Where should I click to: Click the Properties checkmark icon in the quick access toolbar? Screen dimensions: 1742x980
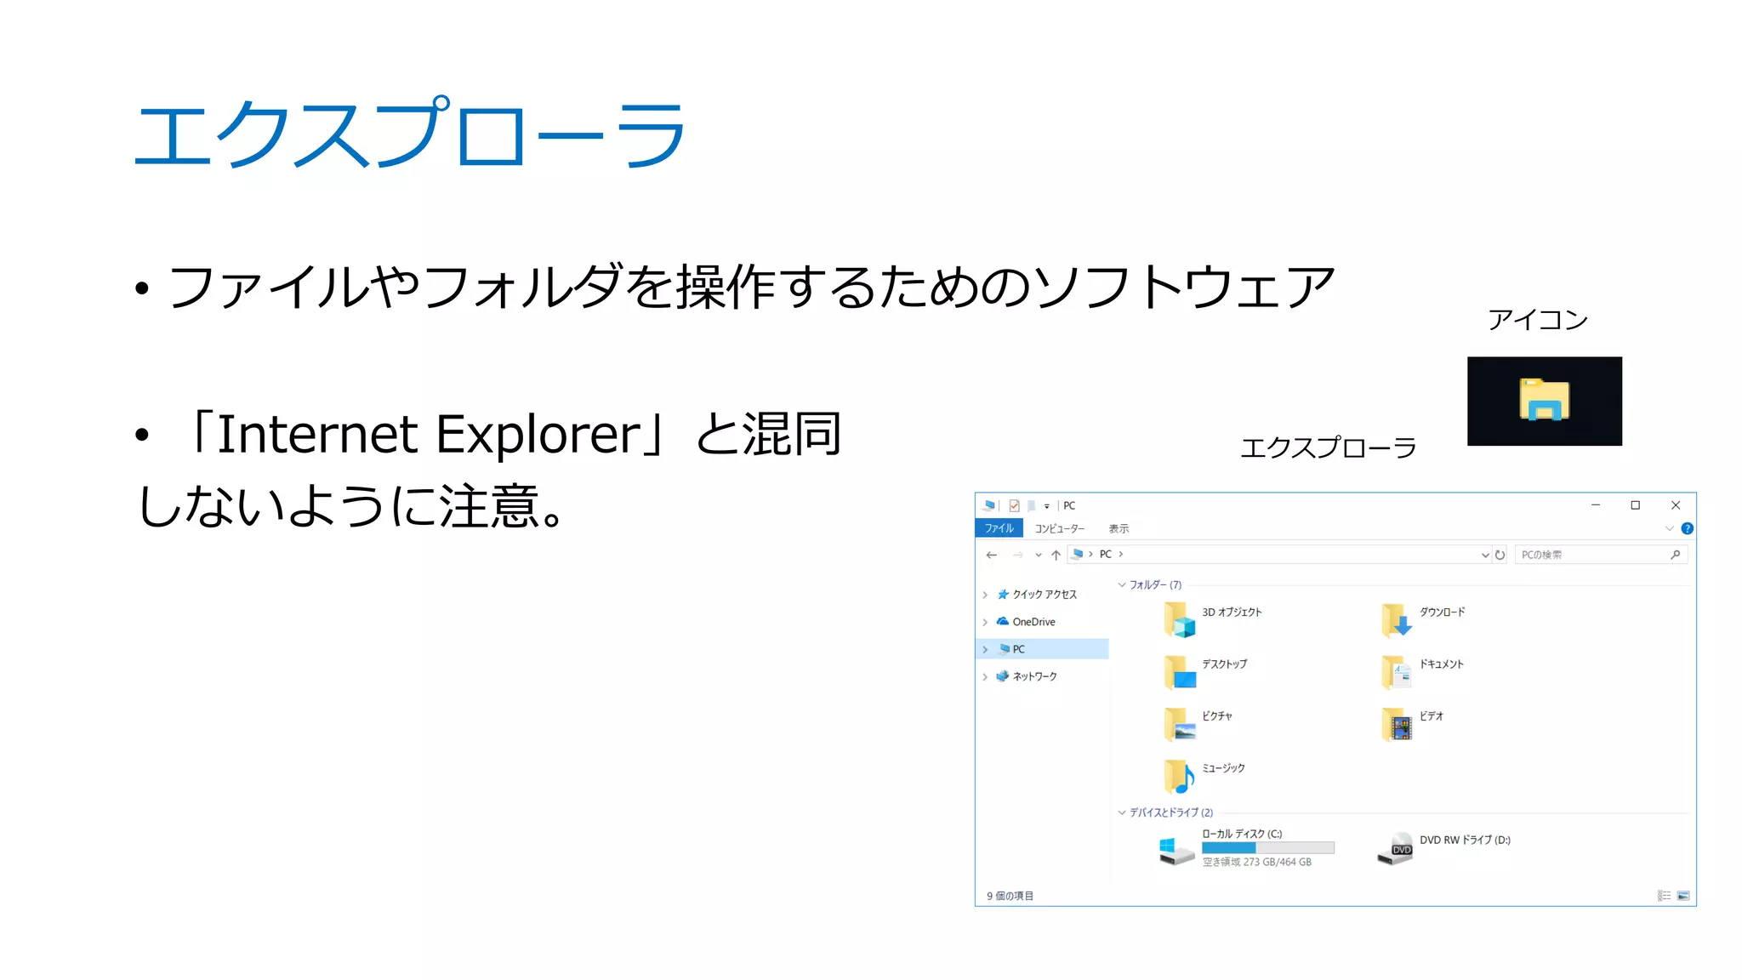(x=1014, y=505)
